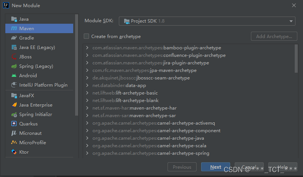This screenshot has width=303, height=177.
Task: Select the camel-archetype-spring row text
Action: coord(151,153)
